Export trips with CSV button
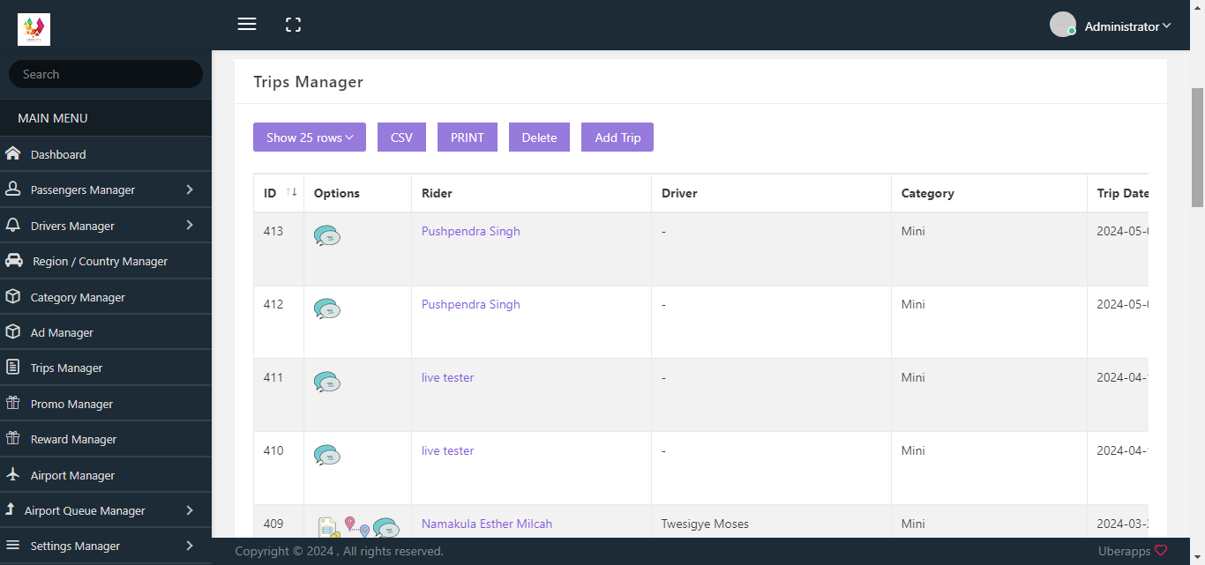This screenshot has width=1205, height=565. [x=401, y=137]
